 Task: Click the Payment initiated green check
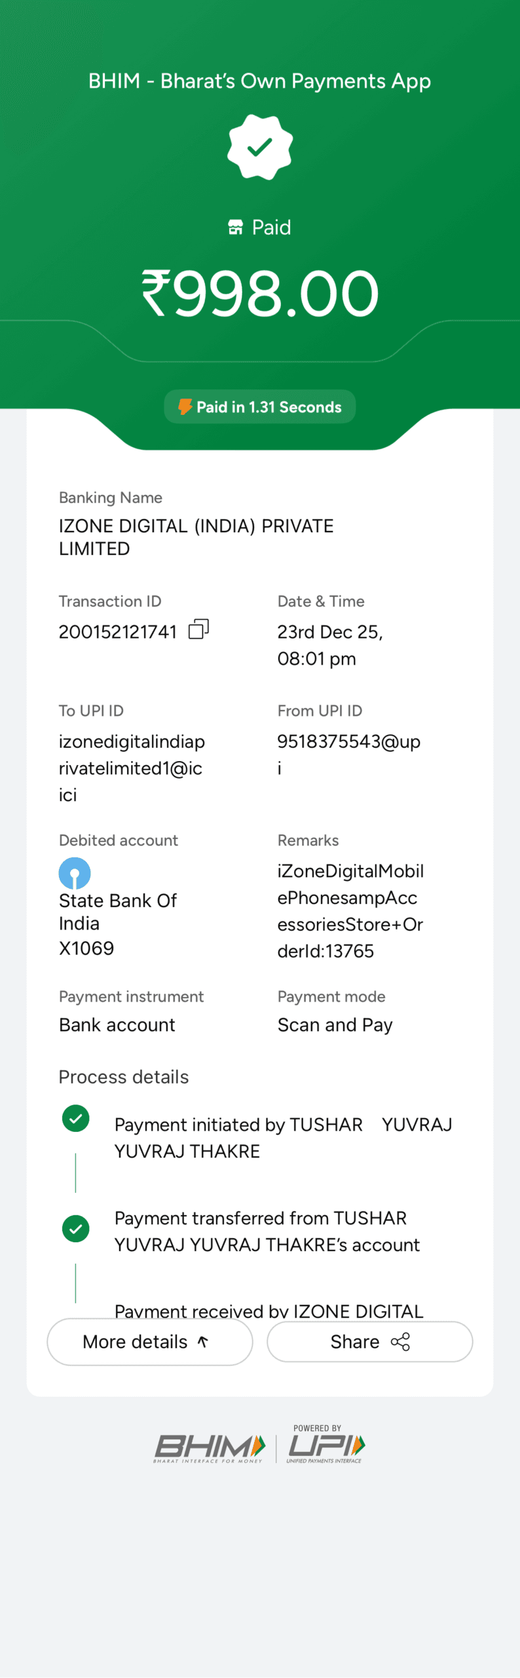click(x=75, y=1118)
